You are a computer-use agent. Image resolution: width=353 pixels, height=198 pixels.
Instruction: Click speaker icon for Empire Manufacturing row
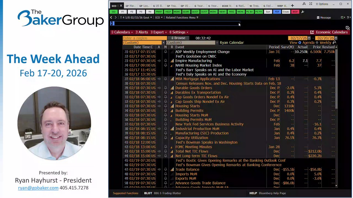coord(159,61)
